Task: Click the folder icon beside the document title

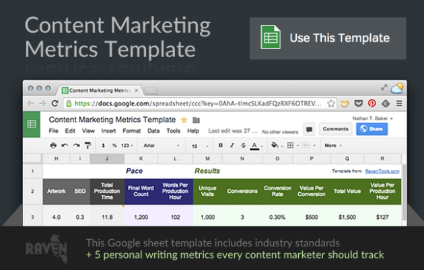Action: [197, 120]
